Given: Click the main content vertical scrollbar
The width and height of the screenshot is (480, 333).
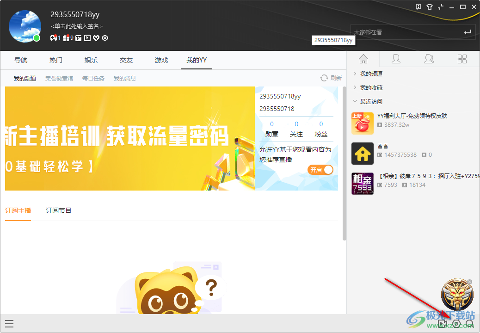Looking at the screenshot, I should point(345,163).
